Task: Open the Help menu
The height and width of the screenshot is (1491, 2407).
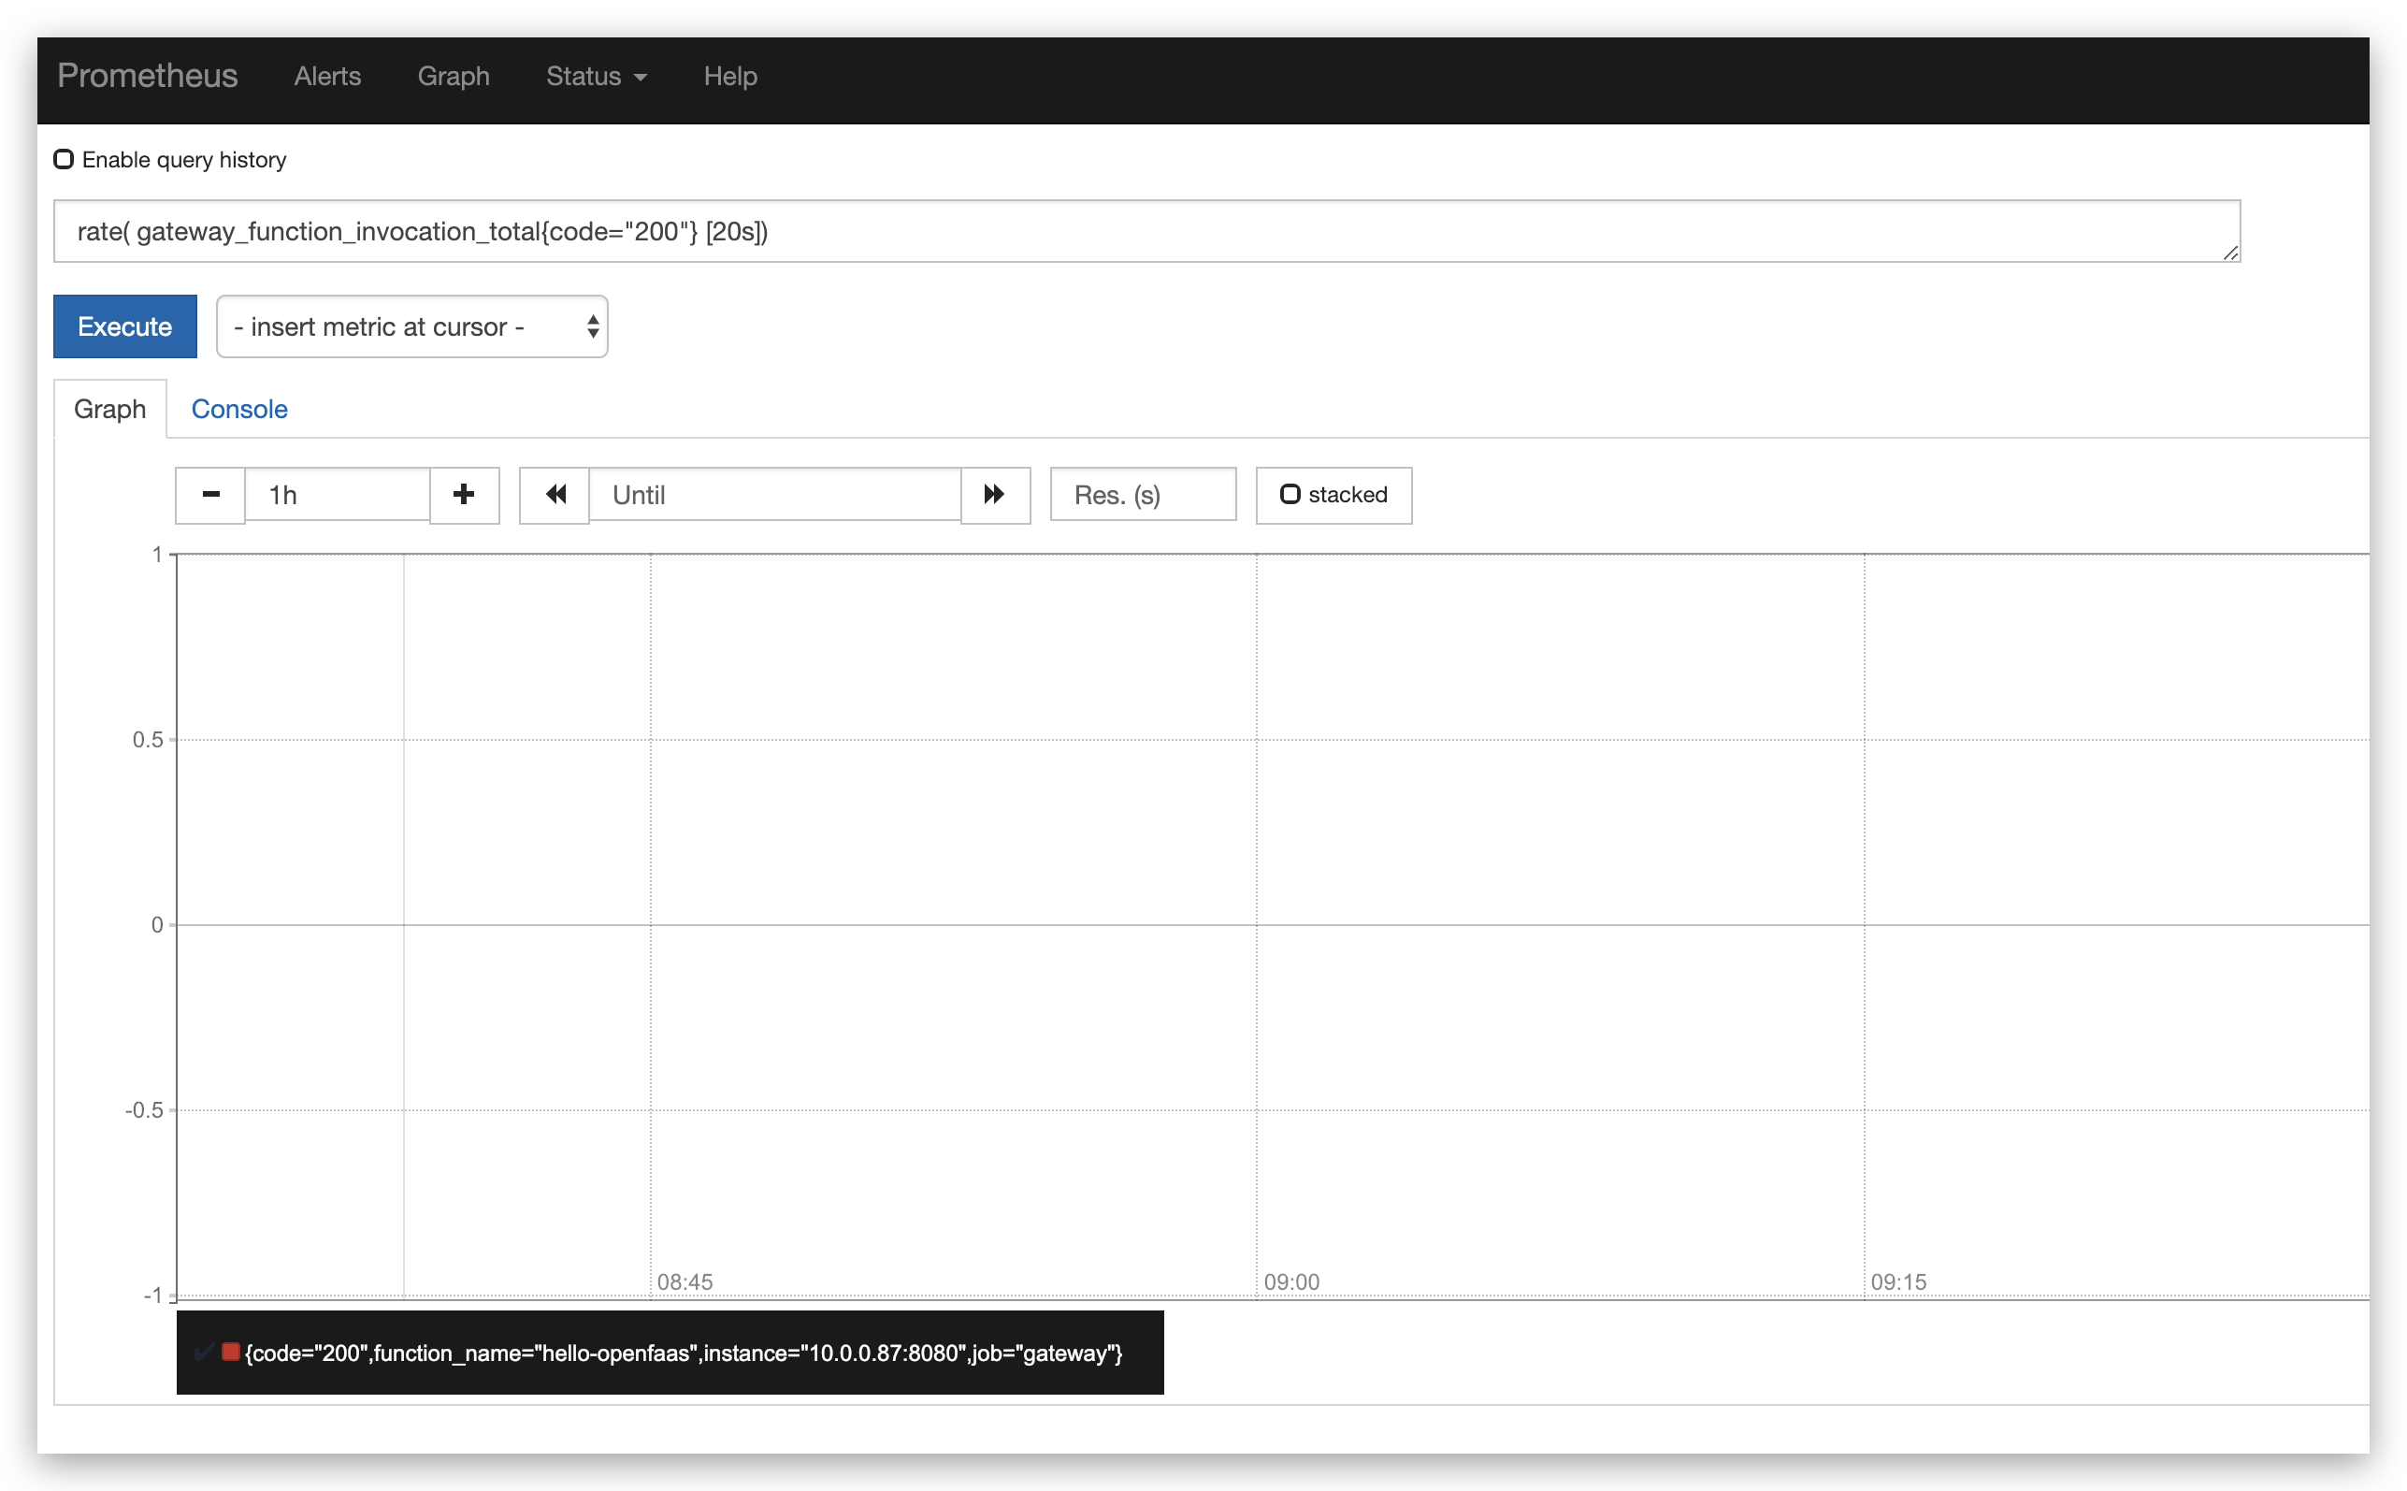Action: coord(729,74)
